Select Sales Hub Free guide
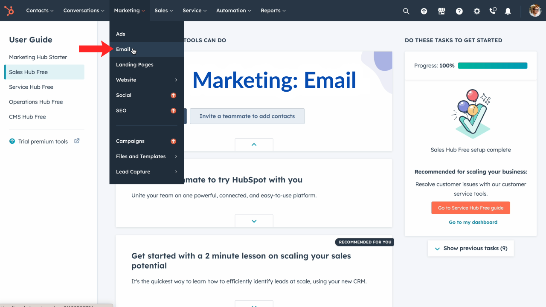The height and width of the screenshot is (307, 546). click(x=44, y=72)
